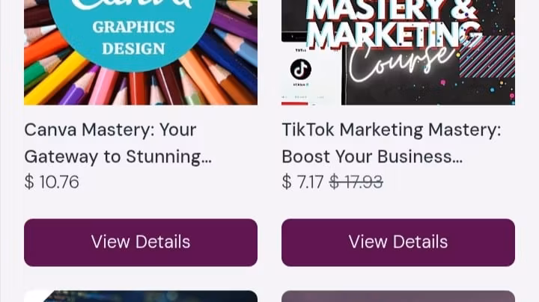This screenshot has width=539, height=302.
Task: Open the Canva Mastery course title
Action: pyautogui.click(x=118, y=143)
